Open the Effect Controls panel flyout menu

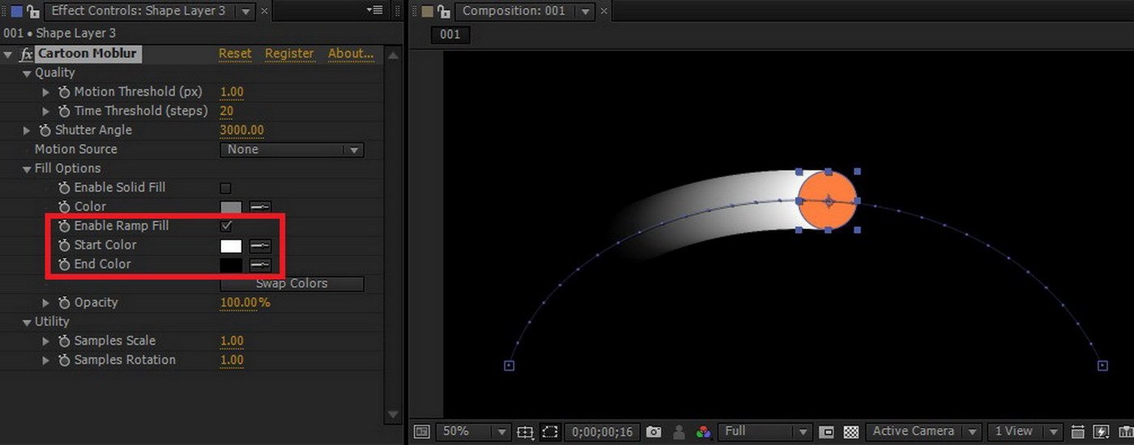(x=374, y=11)
